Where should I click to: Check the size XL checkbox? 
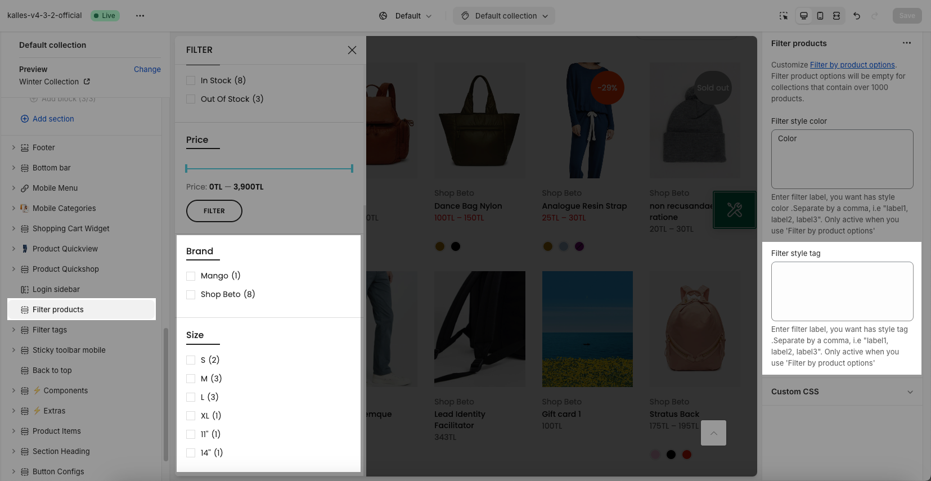click(191, 416)
